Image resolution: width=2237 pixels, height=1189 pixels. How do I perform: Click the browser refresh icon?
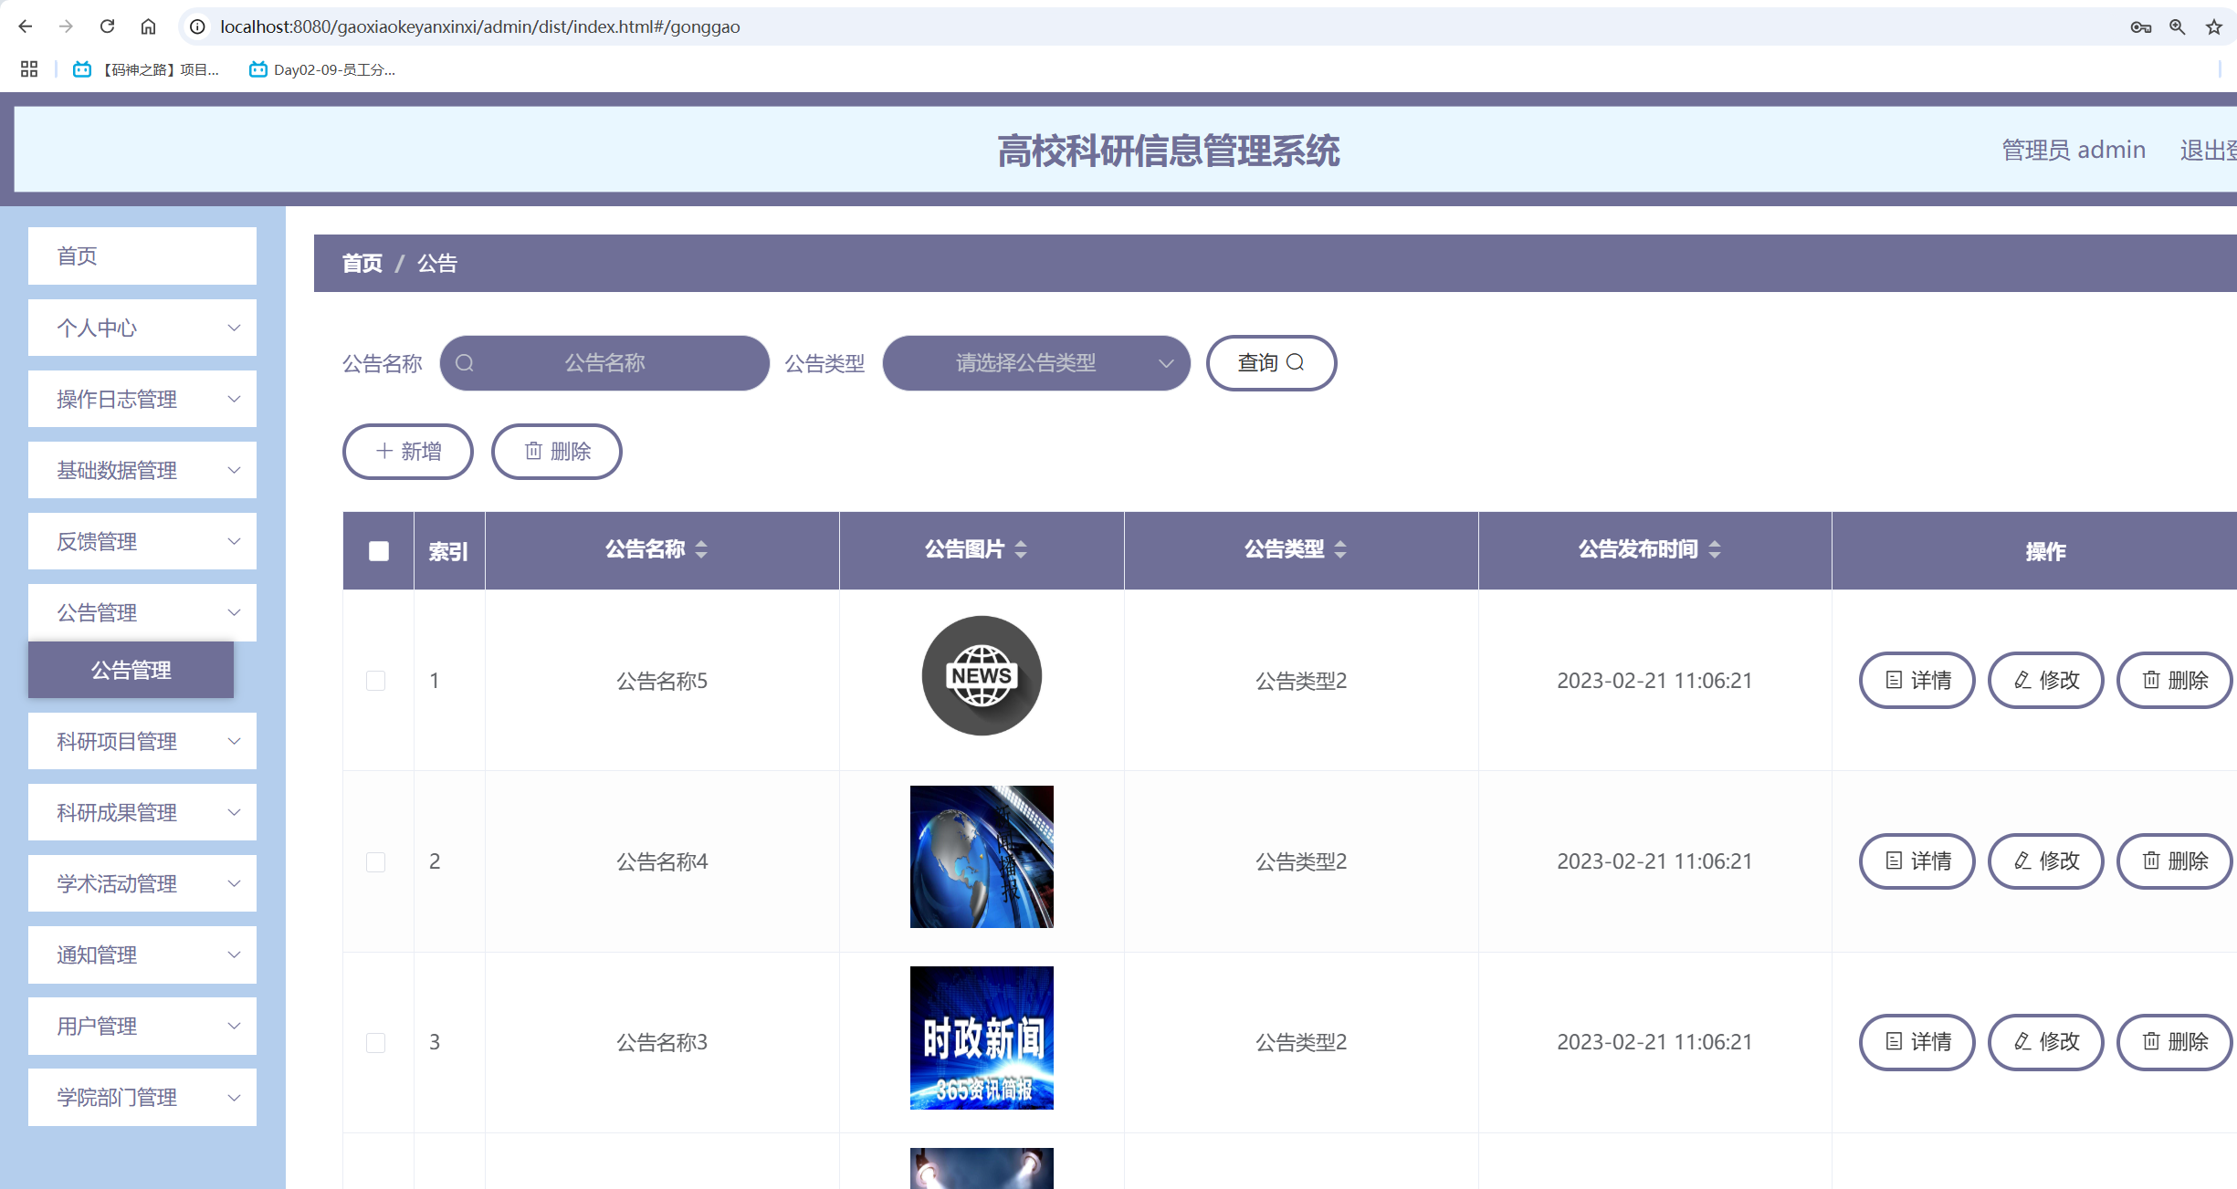click(107, 26)
